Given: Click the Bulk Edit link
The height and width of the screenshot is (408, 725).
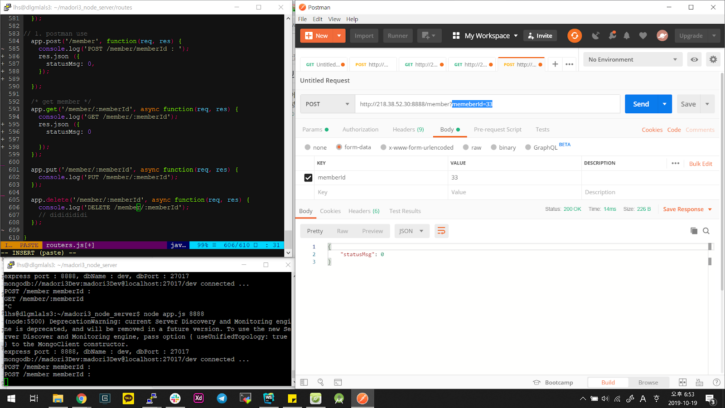Looking at the screenshot, I should click(701, 164).
